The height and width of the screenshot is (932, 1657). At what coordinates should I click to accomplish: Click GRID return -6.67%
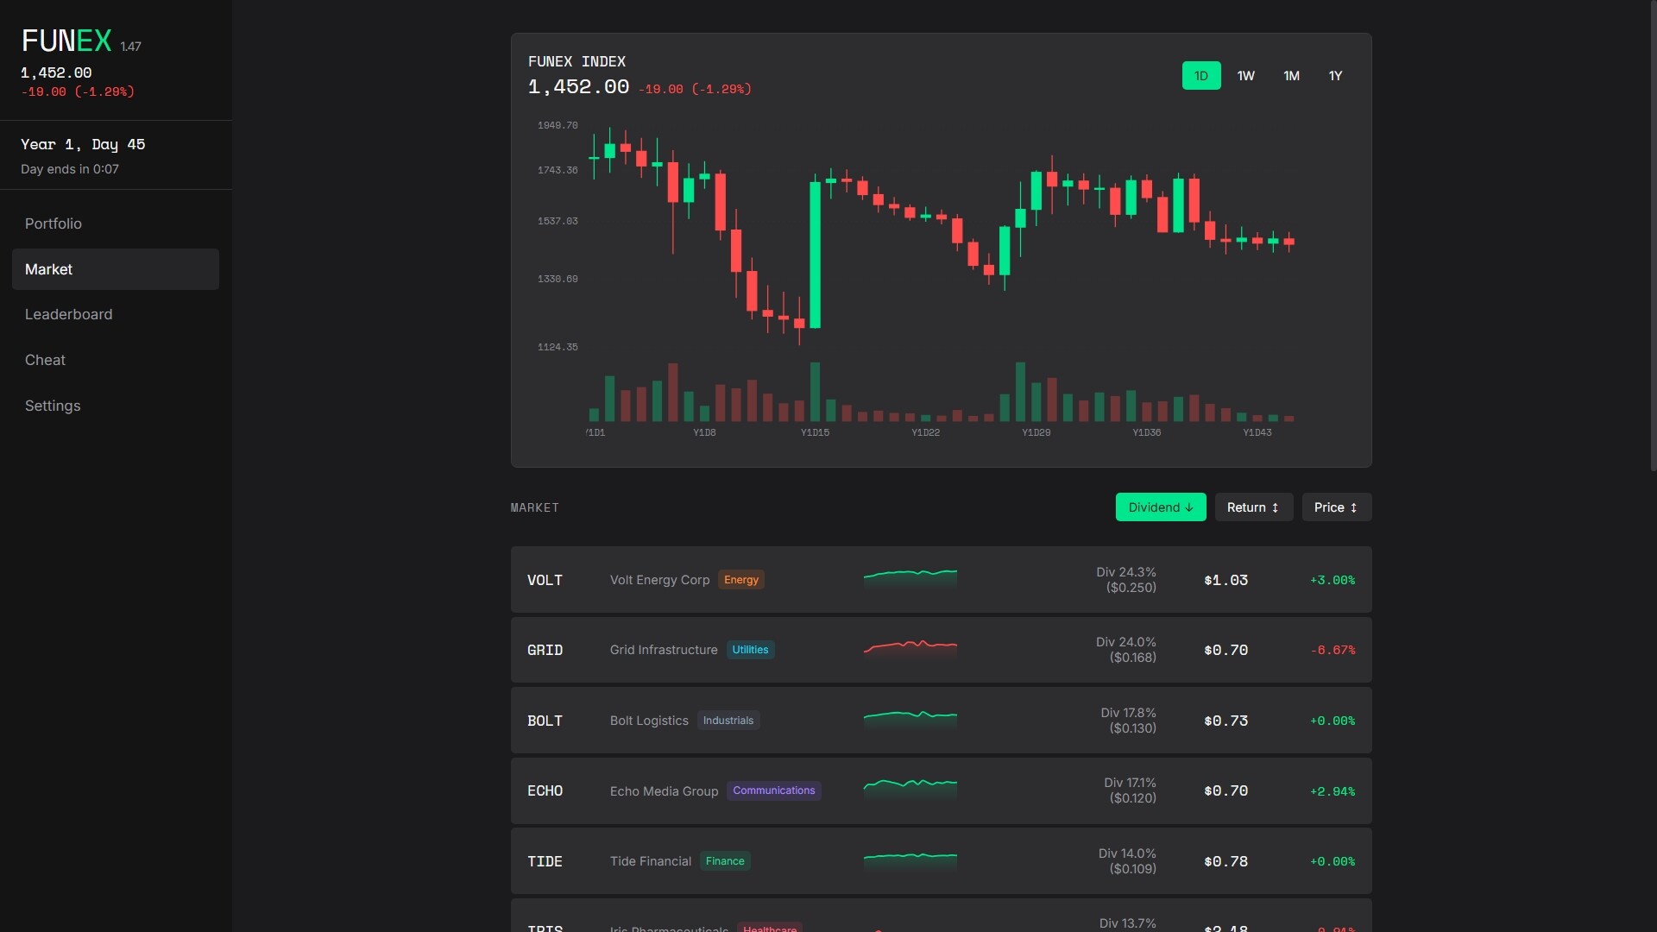1333,650
